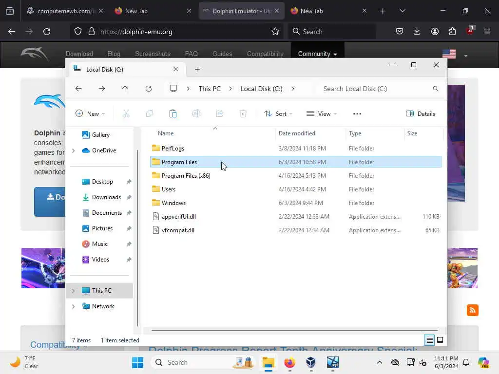Click the Firefox URL address bar
Viewport: 499px width, 374px height.
[175, 32]
